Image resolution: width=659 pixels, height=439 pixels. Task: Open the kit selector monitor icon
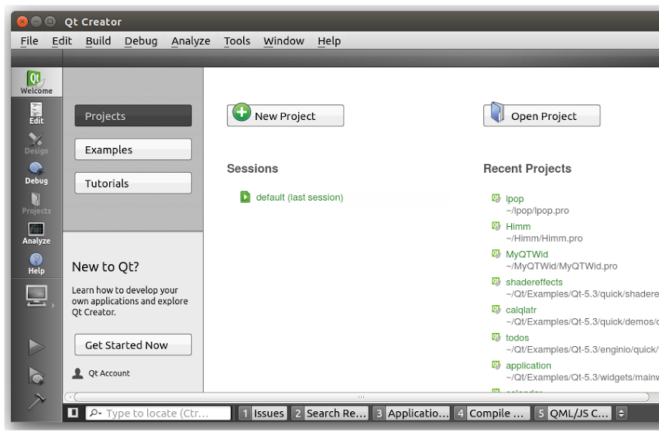[36, 296]
